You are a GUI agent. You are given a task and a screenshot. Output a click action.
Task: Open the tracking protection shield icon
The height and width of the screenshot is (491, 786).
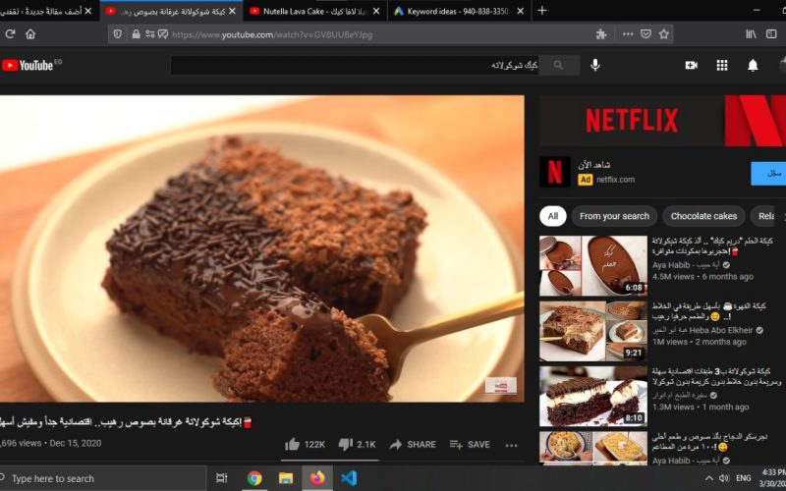[118, 34]
